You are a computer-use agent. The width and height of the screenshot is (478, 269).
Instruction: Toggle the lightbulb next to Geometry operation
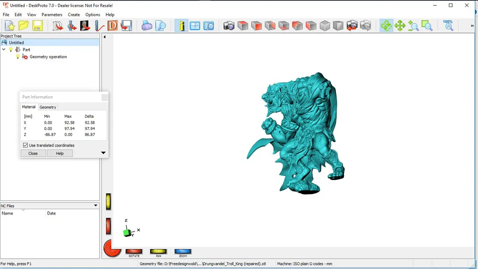18,56
